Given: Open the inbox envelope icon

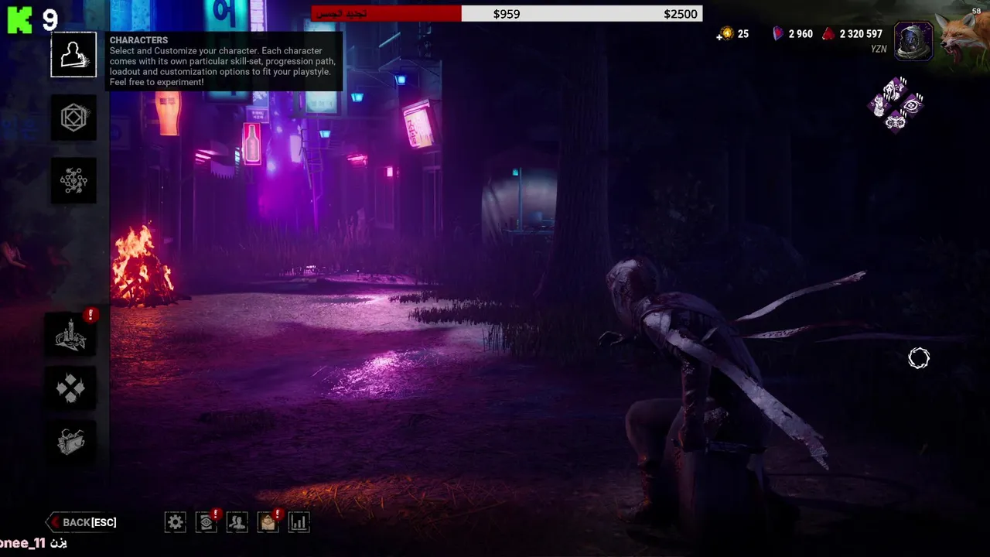Looking at the screenshot, I should point(268,522).
